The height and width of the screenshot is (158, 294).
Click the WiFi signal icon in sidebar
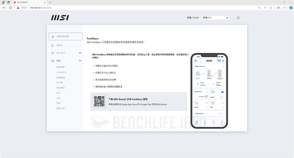point(53,53)
